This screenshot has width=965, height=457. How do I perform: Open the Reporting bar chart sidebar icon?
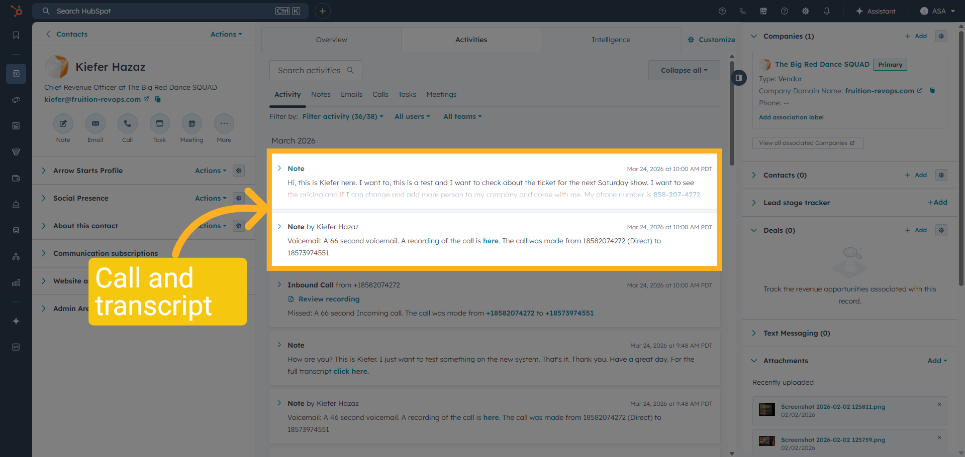[x=16, y=282]
